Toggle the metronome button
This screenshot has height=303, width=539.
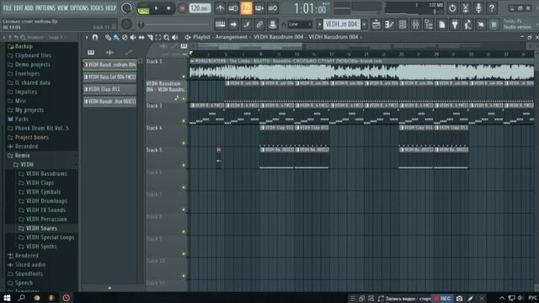pyautogui.click(x=220, y=8)
